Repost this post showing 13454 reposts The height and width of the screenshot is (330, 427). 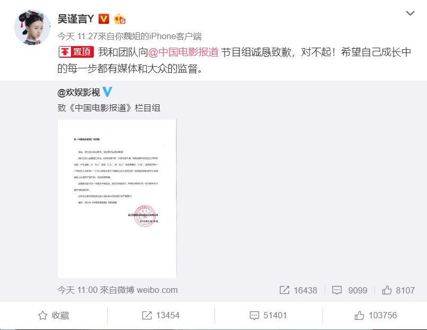point(161,316)
